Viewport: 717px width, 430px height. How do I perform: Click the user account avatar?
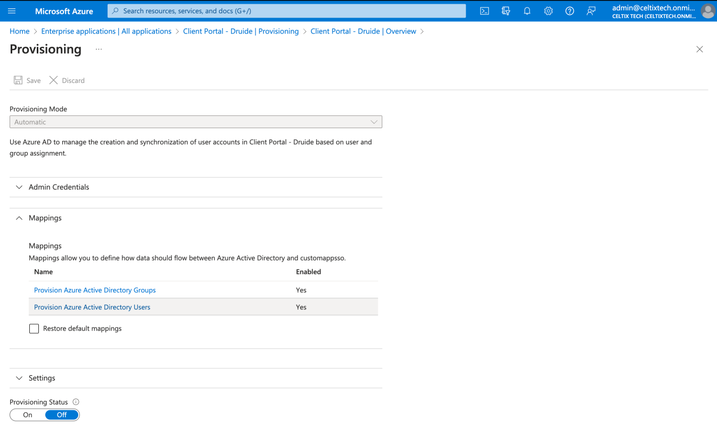click(708, 11)
